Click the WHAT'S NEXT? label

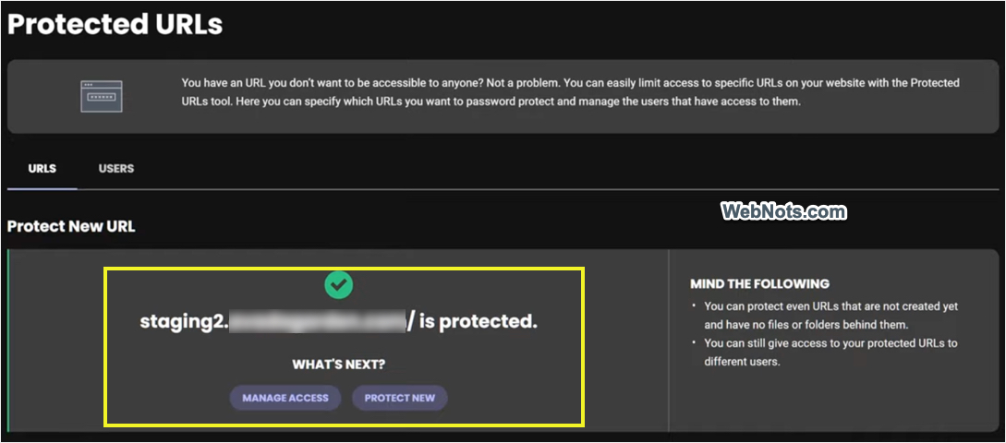click(338, 365)
